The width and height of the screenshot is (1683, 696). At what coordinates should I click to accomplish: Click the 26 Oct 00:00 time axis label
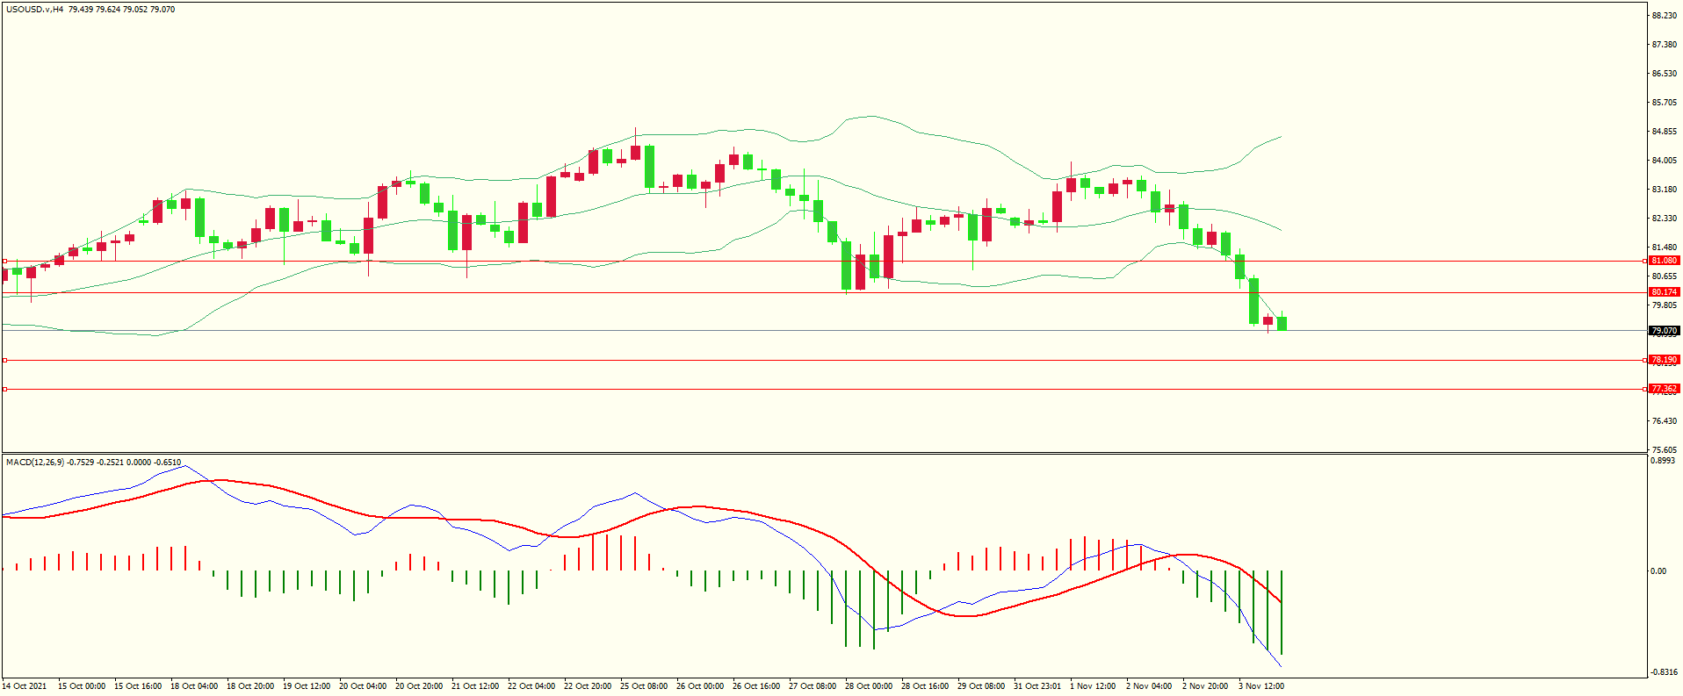700,686
